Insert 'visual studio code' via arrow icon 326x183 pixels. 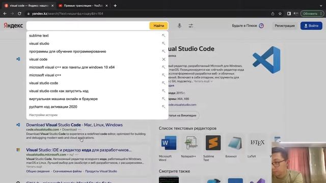pyautogui.click(x=164, y=83)
